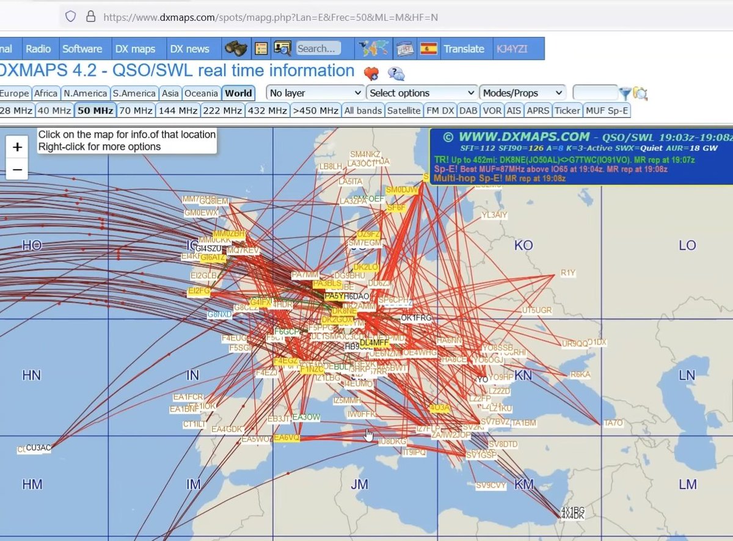This screenshot has height=541, width=733.
Task: Click the CU3AC callsign label
Action: pyautogui.click(x=38, y=448)
